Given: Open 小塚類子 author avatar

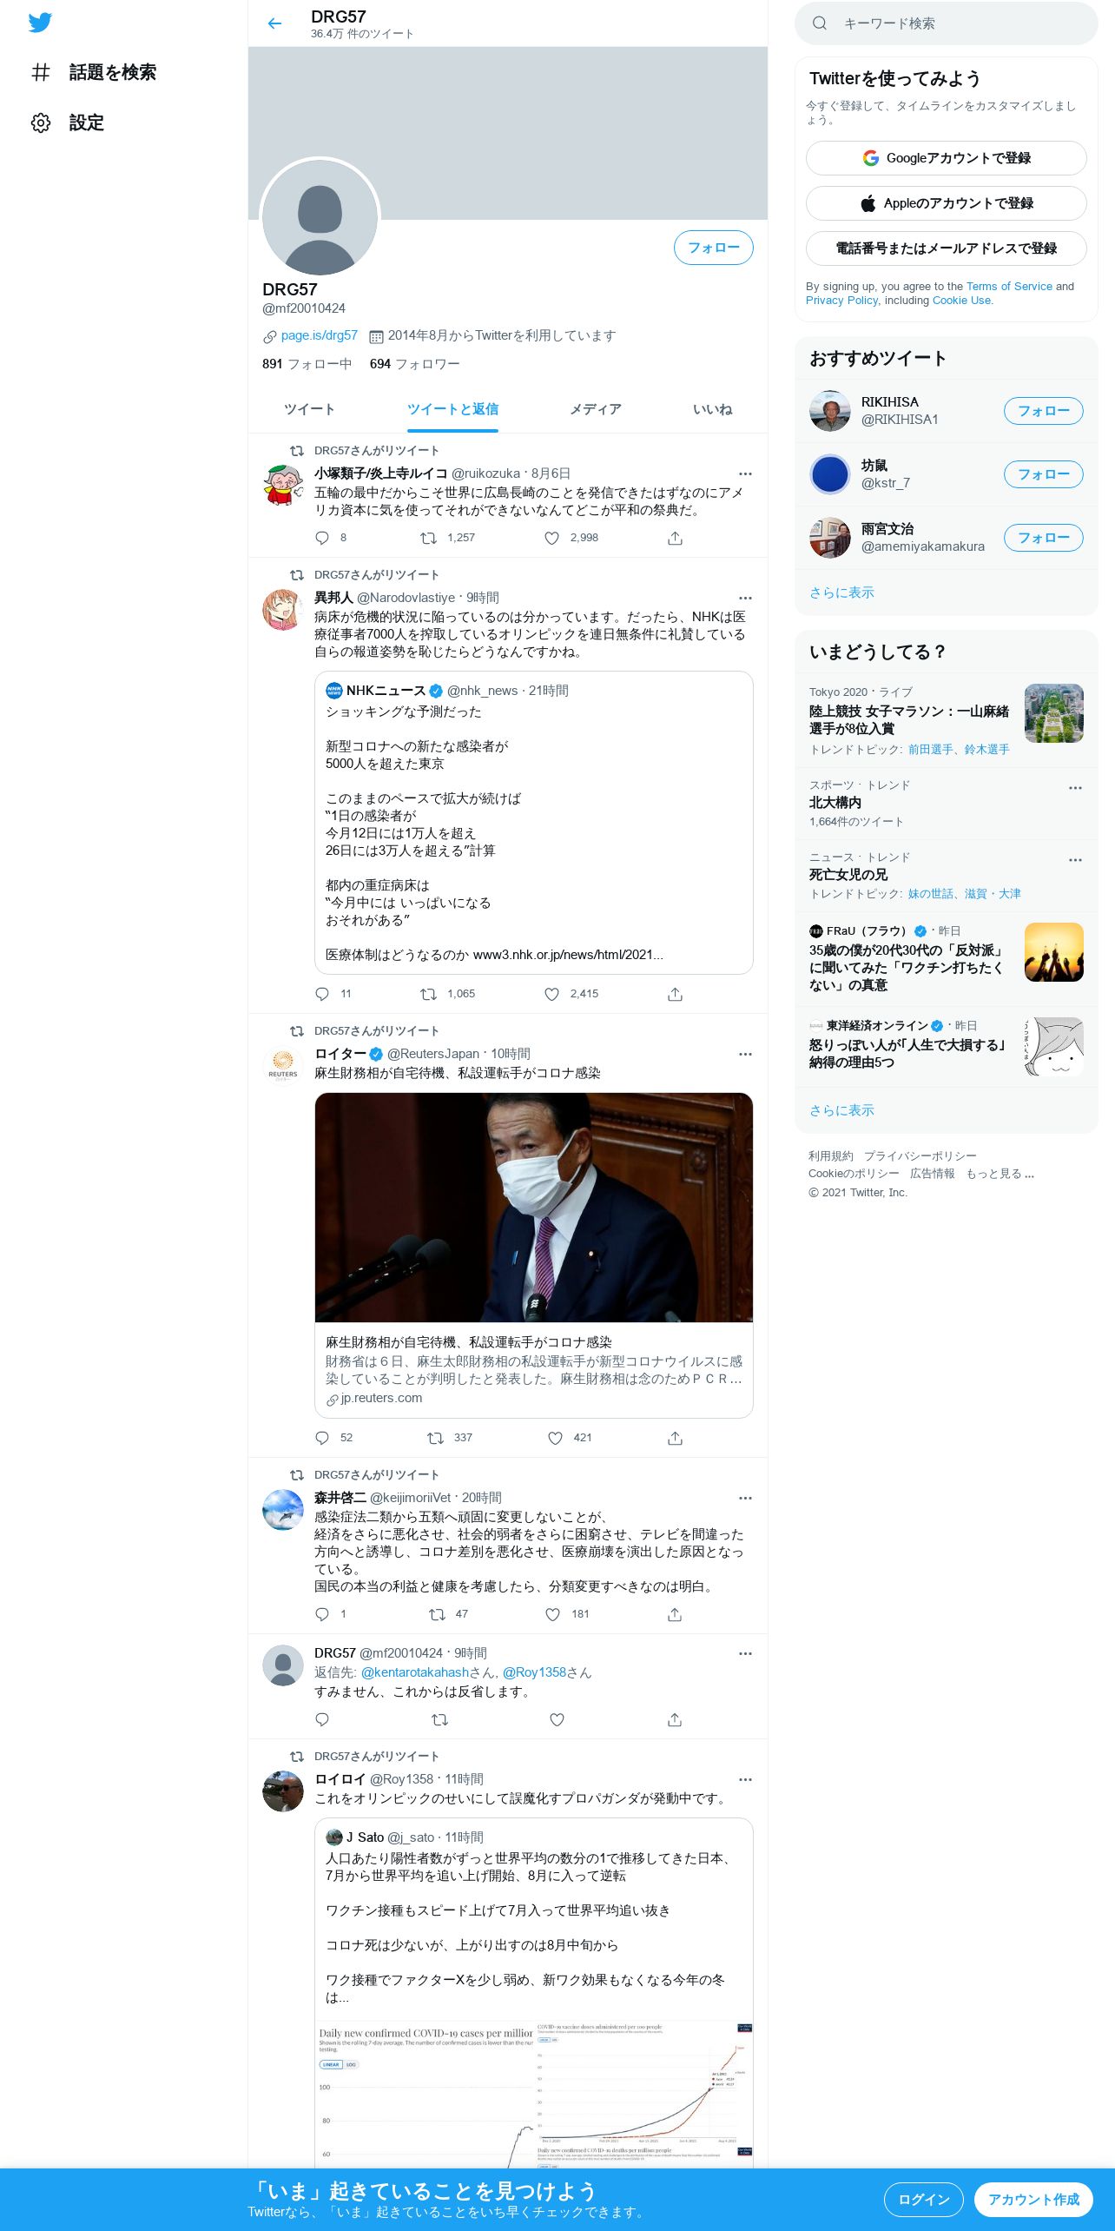Looking at the screenshot, I should (x=283, y=485).
